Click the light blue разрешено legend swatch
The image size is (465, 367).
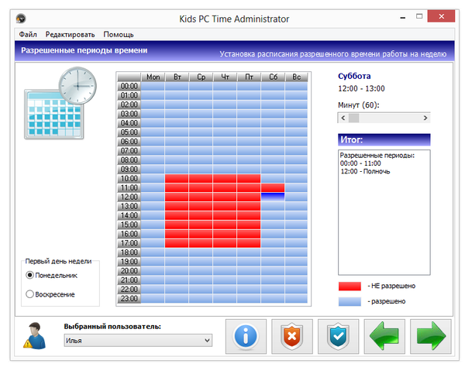tap(350, 301)
